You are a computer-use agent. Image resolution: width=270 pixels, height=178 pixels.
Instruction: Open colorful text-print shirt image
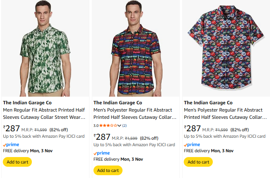135,48
